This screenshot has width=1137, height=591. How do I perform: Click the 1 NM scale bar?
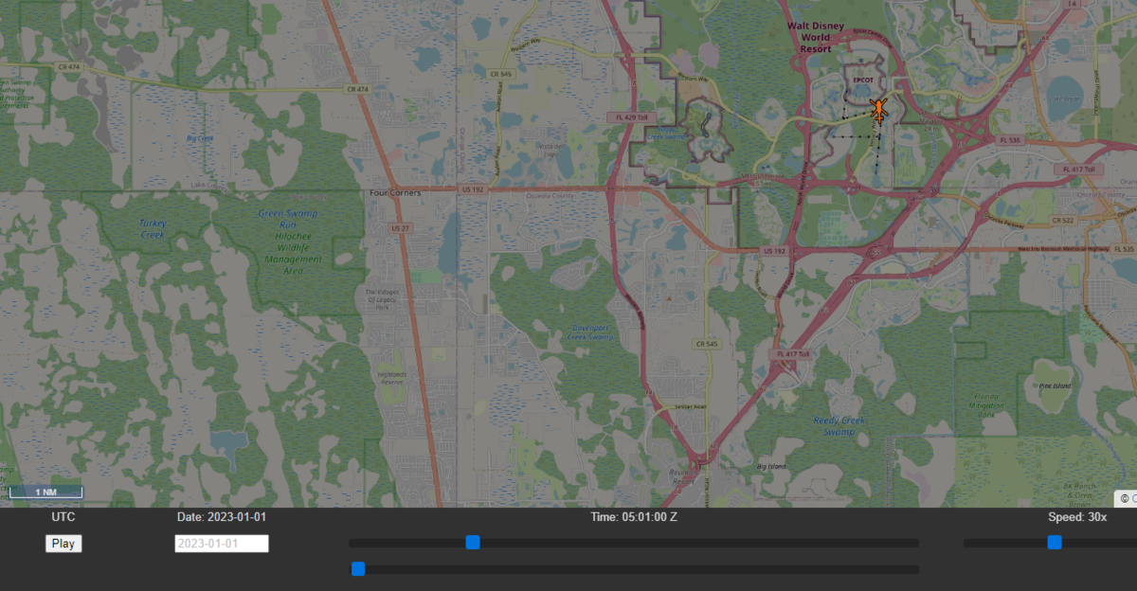point(45,492)
